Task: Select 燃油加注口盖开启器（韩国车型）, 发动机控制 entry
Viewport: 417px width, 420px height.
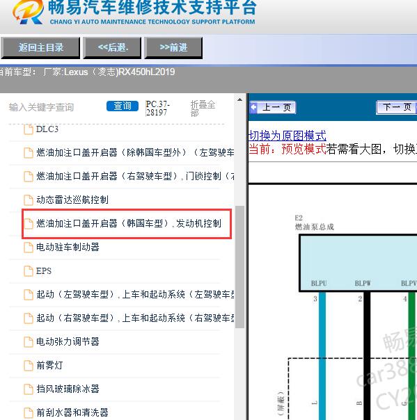Action: 129,223
